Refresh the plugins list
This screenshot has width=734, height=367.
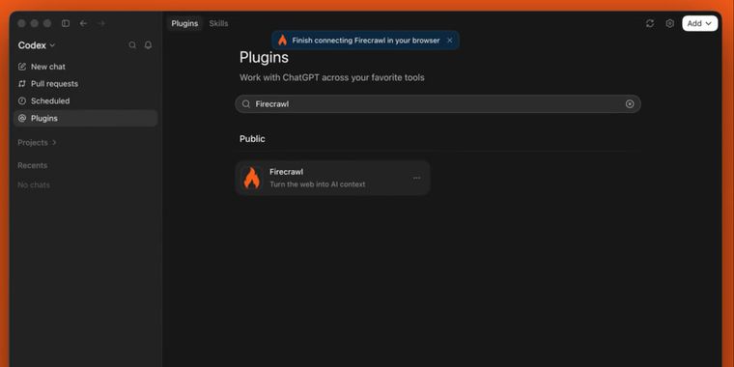[650, 23]
